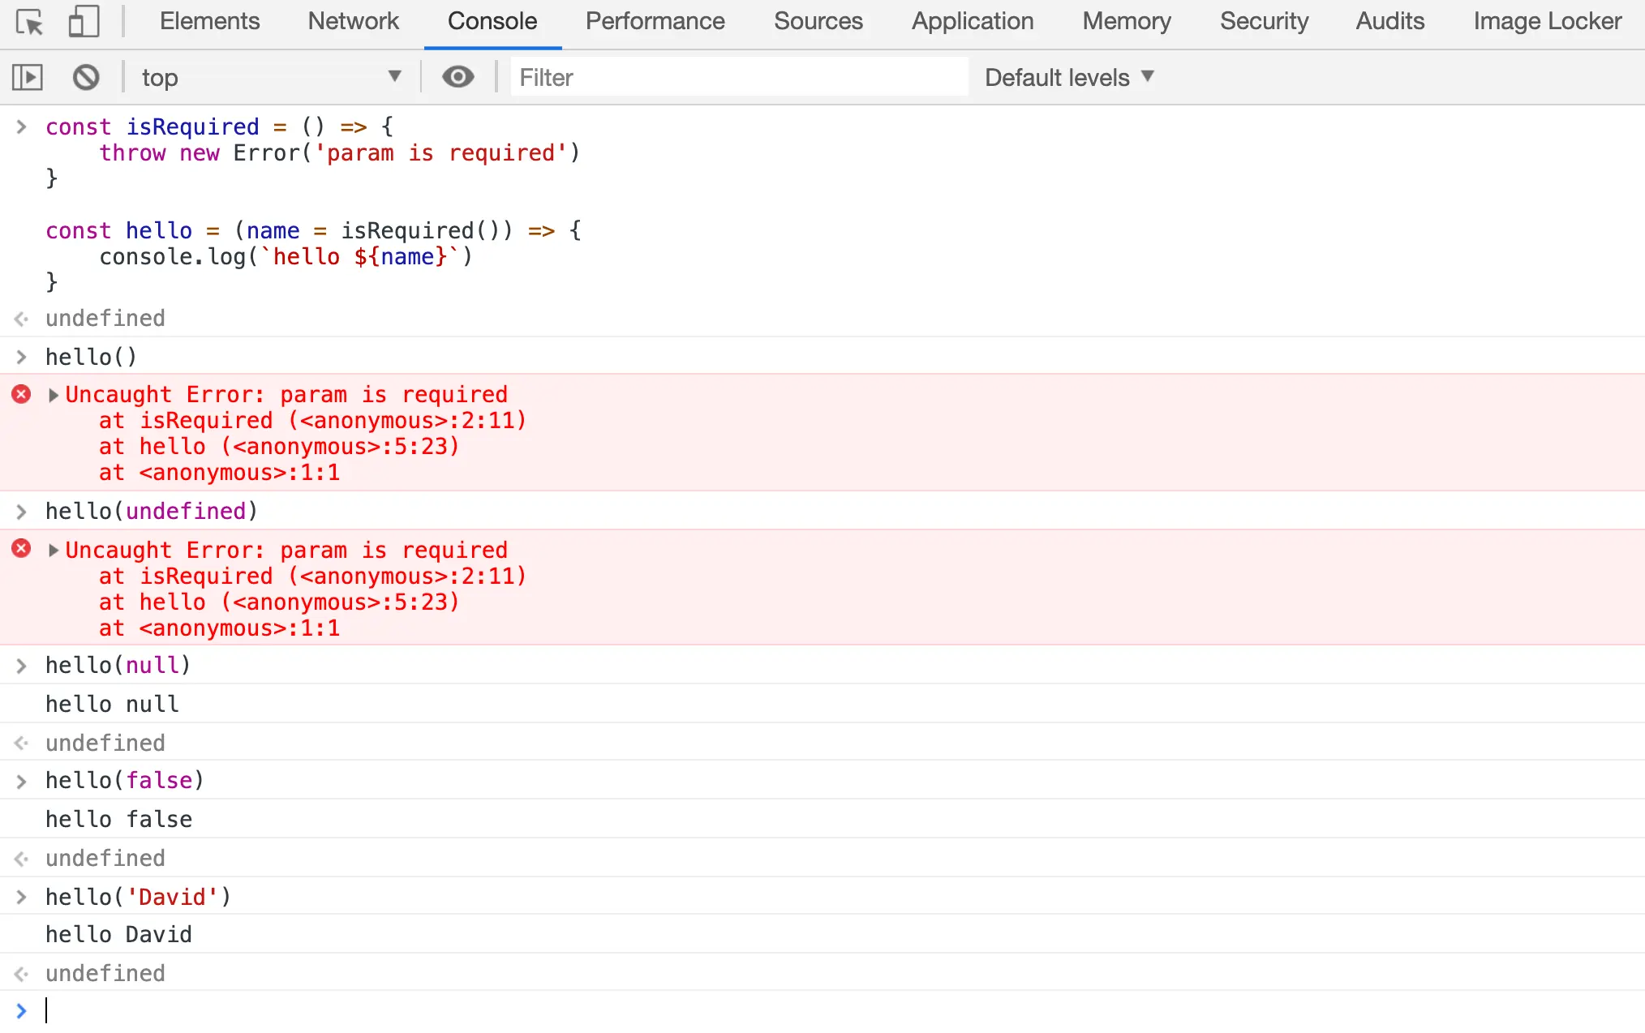The image size is (1645, 1033).
Task: Click the blue console prompt chevron
Action: point(21,1010)
